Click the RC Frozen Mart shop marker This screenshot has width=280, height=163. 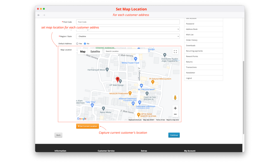pyautogui.click(x=141, y=86)
